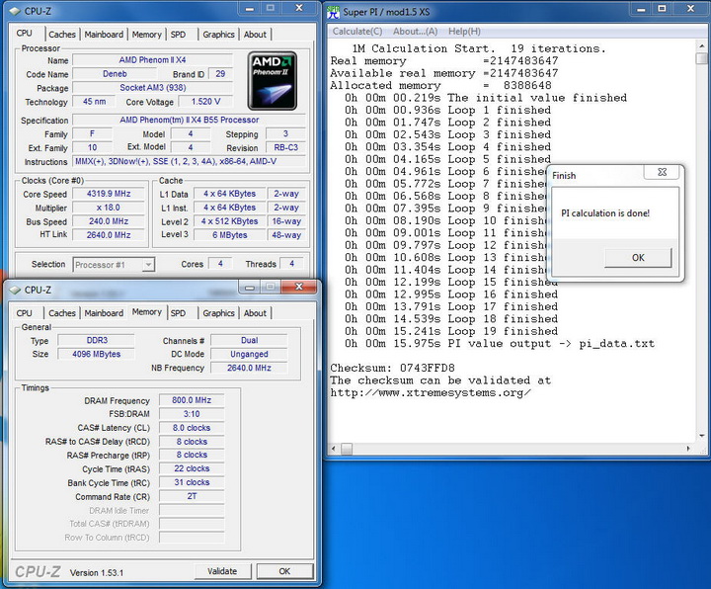Click the processor Name field AMD Phenom II X4

152,60
